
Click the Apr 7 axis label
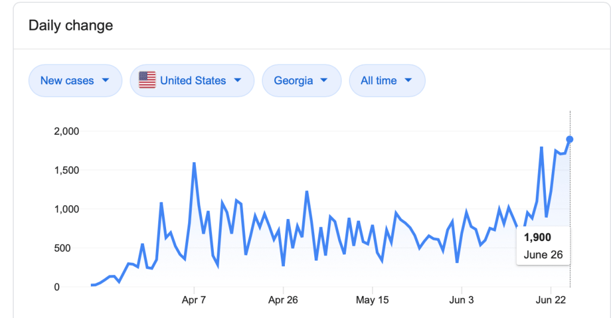(194, 300)
